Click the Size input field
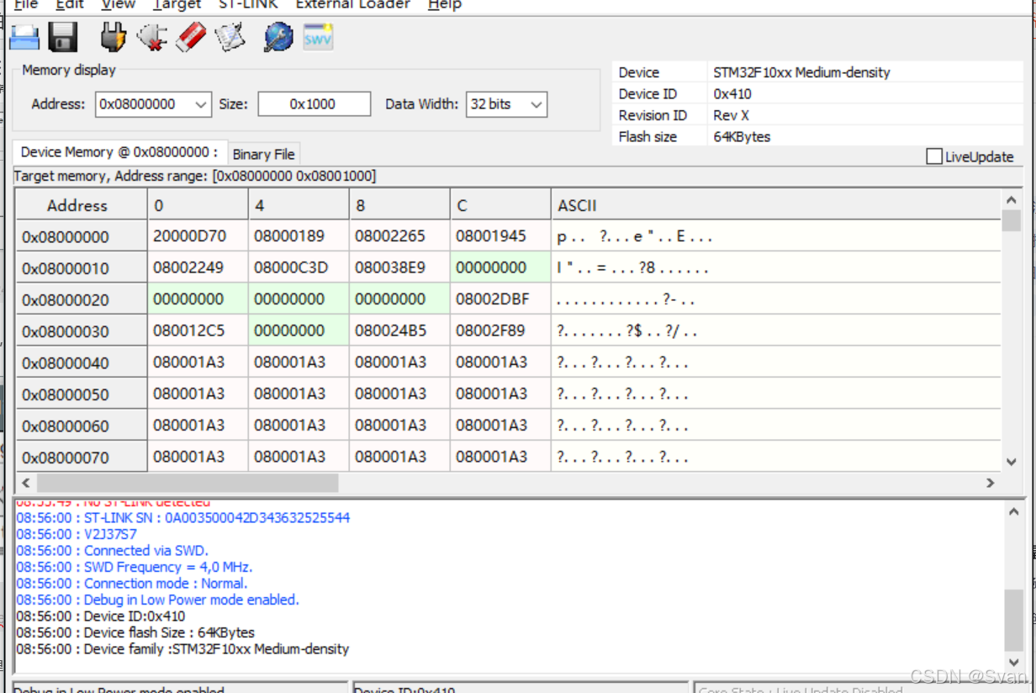 [314, 104]
